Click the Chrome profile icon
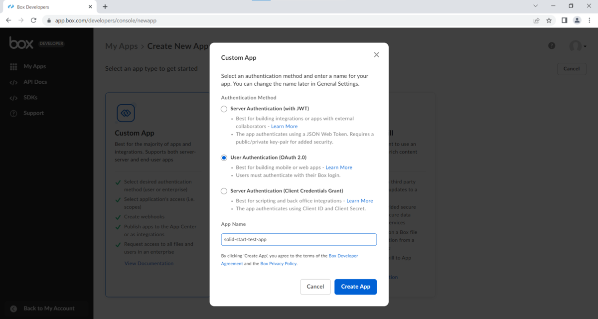 [577, 20]
